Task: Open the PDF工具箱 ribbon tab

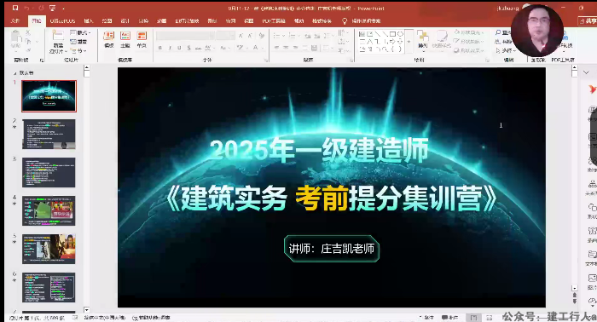Action: tap(274, 21)
